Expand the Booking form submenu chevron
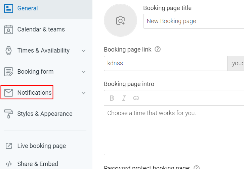The height and width of the screenshot is (169, 244). click(x=84, y=72)
